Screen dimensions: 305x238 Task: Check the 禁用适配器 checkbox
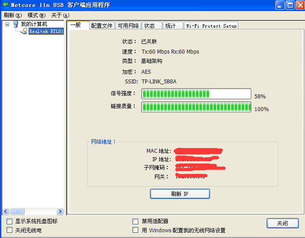click(136, 221)
